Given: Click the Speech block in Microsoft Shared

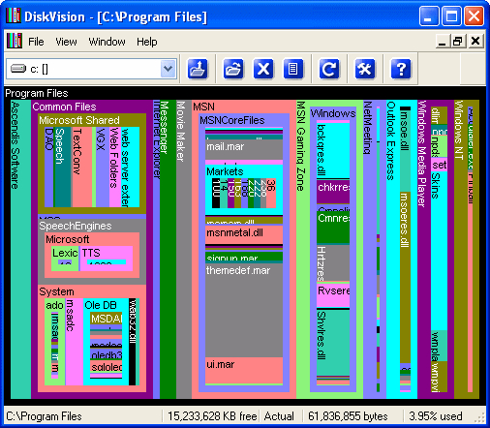Looking at the screenshot, I should 62,167.
